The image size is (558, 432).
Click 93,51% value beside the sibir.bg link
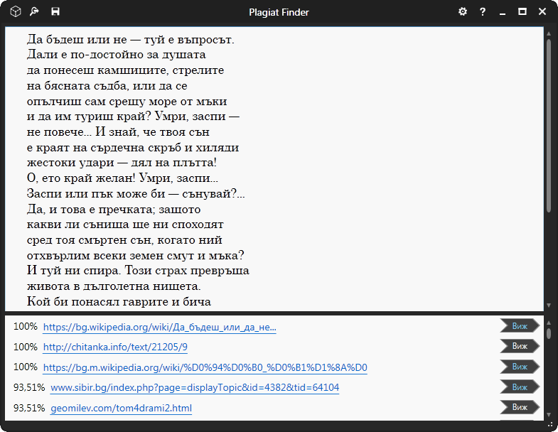pos(29,387)
